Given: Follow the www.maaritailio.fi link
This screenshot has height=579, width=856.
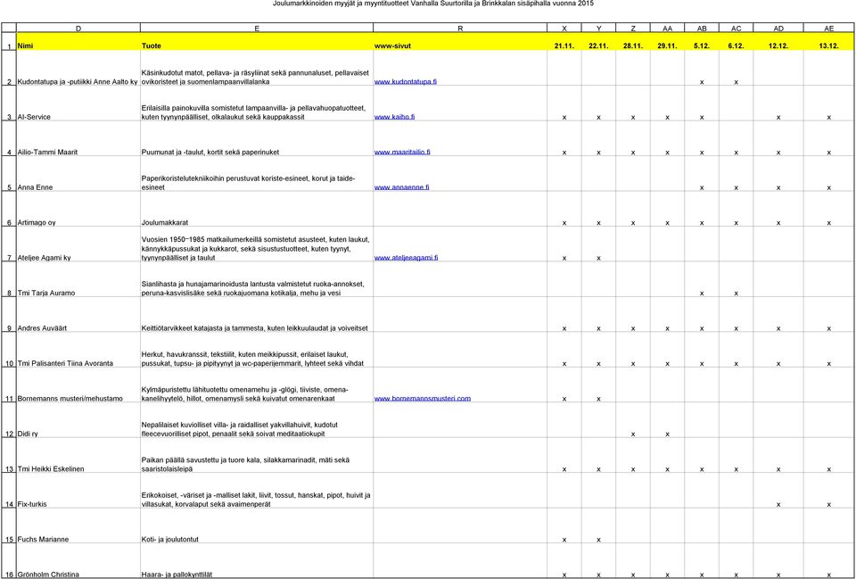Looking at the screenshot, I should click(402, 152).
